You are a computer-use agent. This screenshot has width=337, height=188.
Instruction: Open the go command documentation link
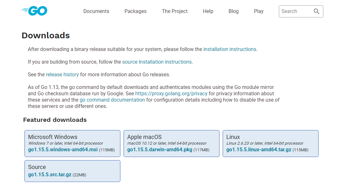coord(112,100)
